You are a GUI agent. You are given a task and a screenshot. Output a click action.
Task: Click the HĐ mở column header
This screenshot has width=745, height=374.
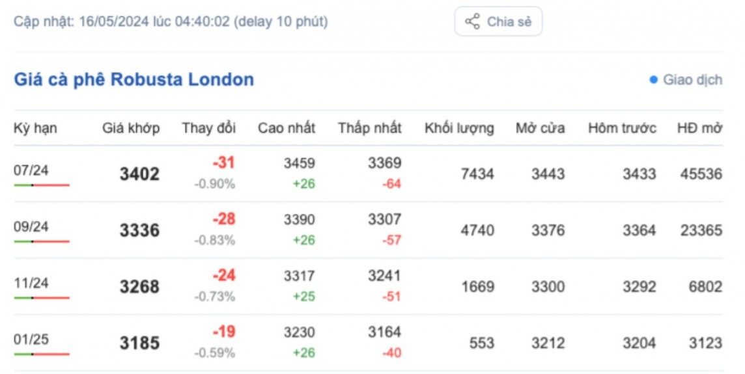[x=699, y=128]
